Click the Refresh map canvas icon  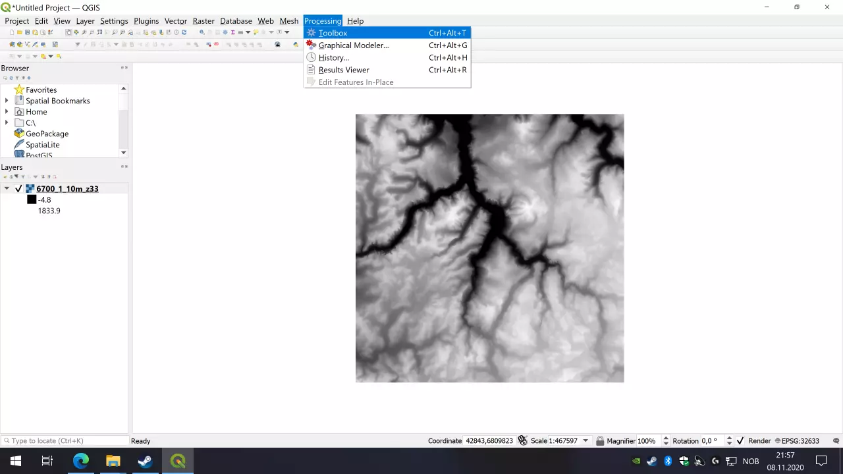[x=184, y=32]
